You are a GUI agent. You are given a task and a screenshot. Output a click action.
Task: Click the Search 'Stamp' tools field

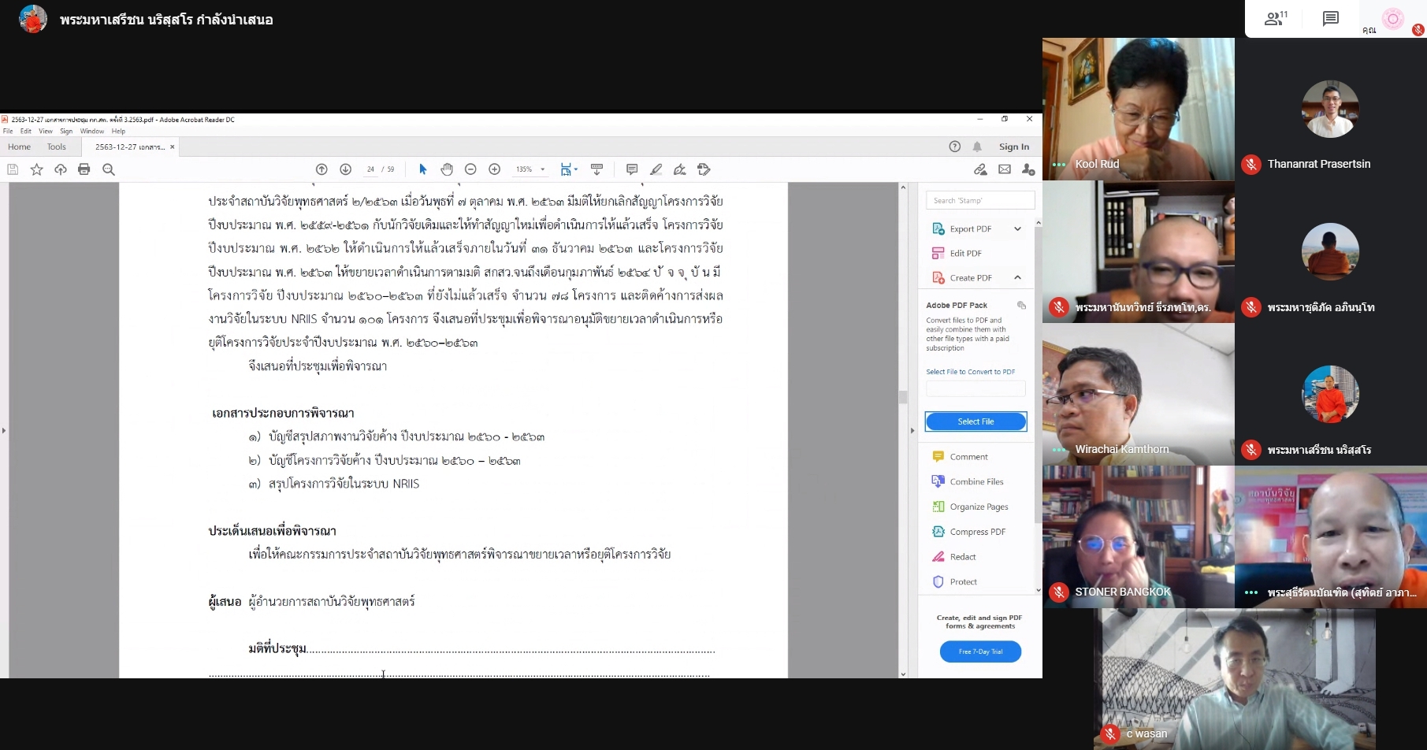979,200
